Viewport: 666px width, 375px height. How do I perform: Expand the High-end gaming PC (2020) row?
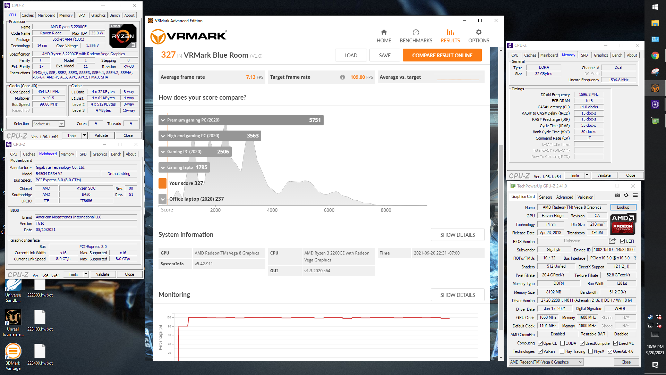tap(210, 136)
